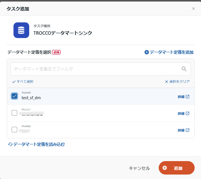The width and height of the screenshot is (201, 179).
Task: Click the TROCCO datamart sync database icon
Action: [x=21, y=30]
